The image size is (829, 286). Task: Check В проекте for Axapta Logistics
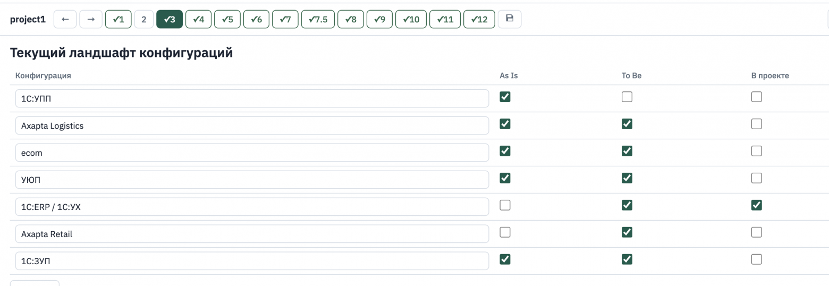[757, 124]
